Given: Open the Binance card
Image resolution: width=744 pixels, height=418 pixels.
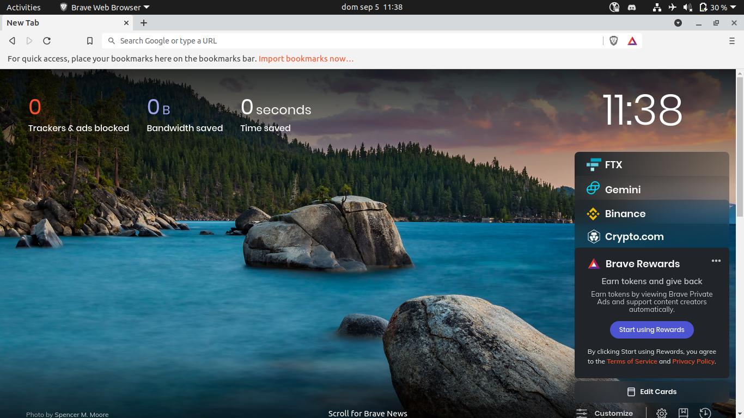Looking at the screenshot, I should pyautogui.click(x=652, y=213).
